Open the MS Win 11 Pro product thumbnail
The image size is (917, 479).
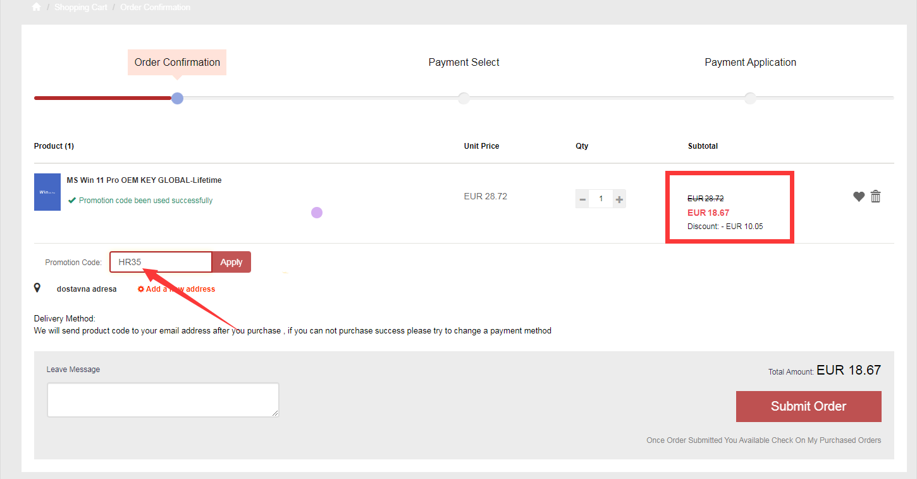tap(47, 192)
